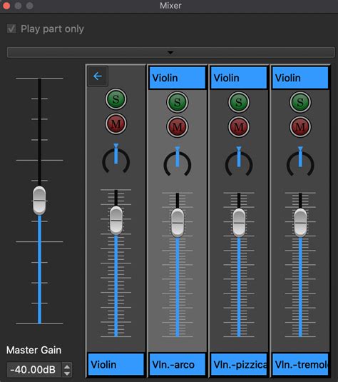The image size is (338, 382).
Task: Click the Vln.-arco volume fader handle
Action: pos(178,223)
